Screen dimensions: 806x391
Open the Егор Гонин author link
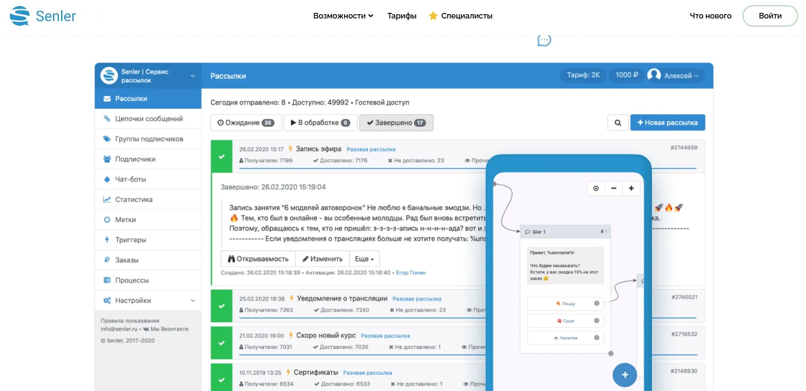[x=411, y=272]
